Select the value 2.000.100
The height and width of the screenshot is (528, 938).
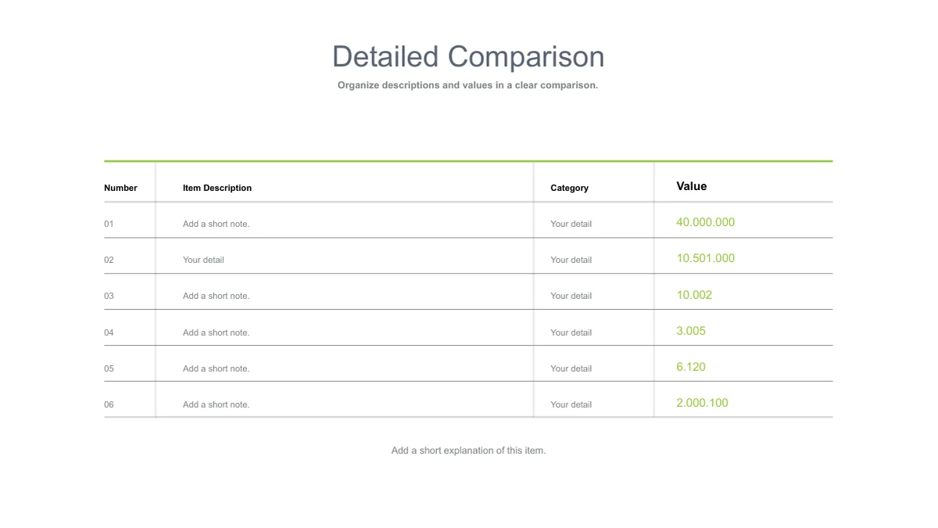pos(702,403)
